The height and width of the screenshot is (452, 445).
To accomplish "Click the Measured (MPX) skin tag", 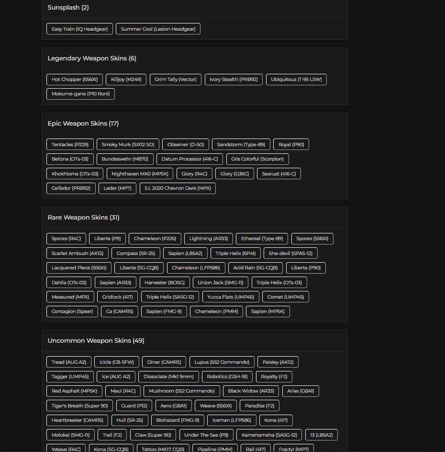I will tap(70, 297).
